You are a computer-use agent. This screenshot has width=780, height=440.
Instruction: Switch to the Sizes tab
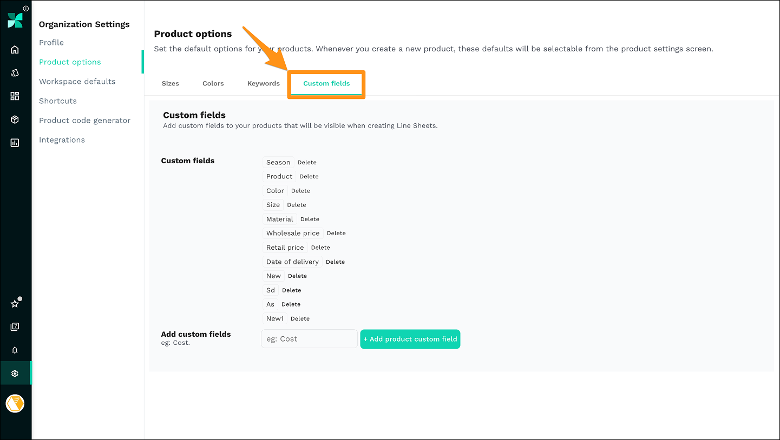click(x=171, y=83)
